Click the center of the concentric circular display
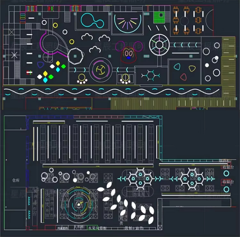The image size is (240, 237). point(78,204)
